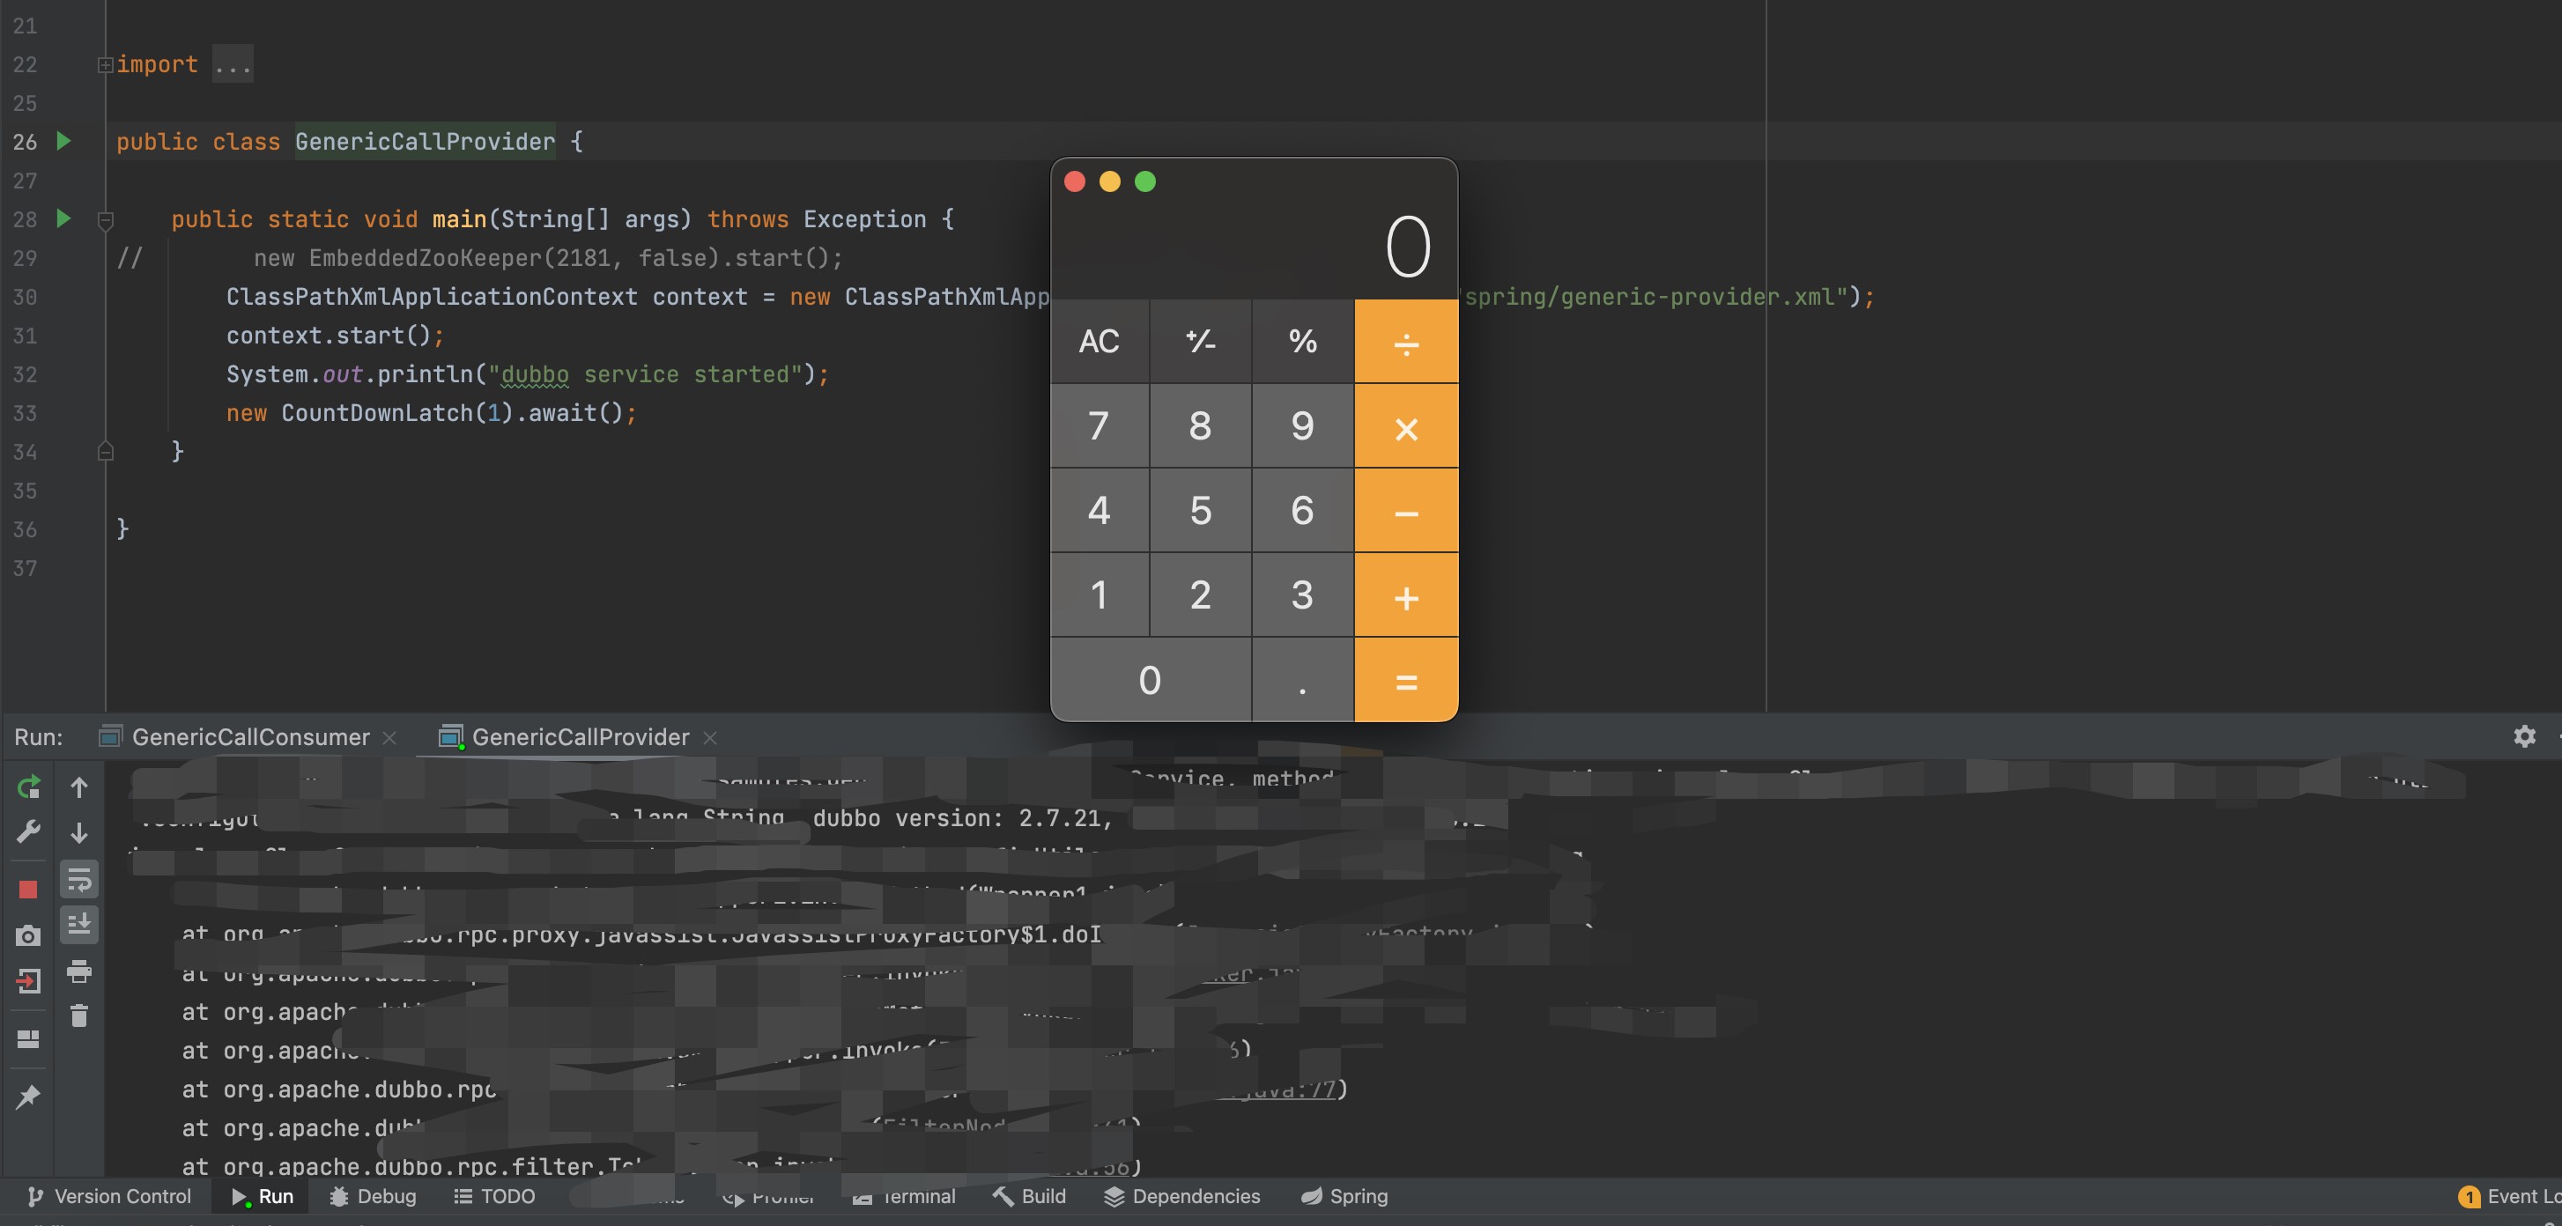
Task: Restore layout using the layout icon
Action: [29, 1038]
